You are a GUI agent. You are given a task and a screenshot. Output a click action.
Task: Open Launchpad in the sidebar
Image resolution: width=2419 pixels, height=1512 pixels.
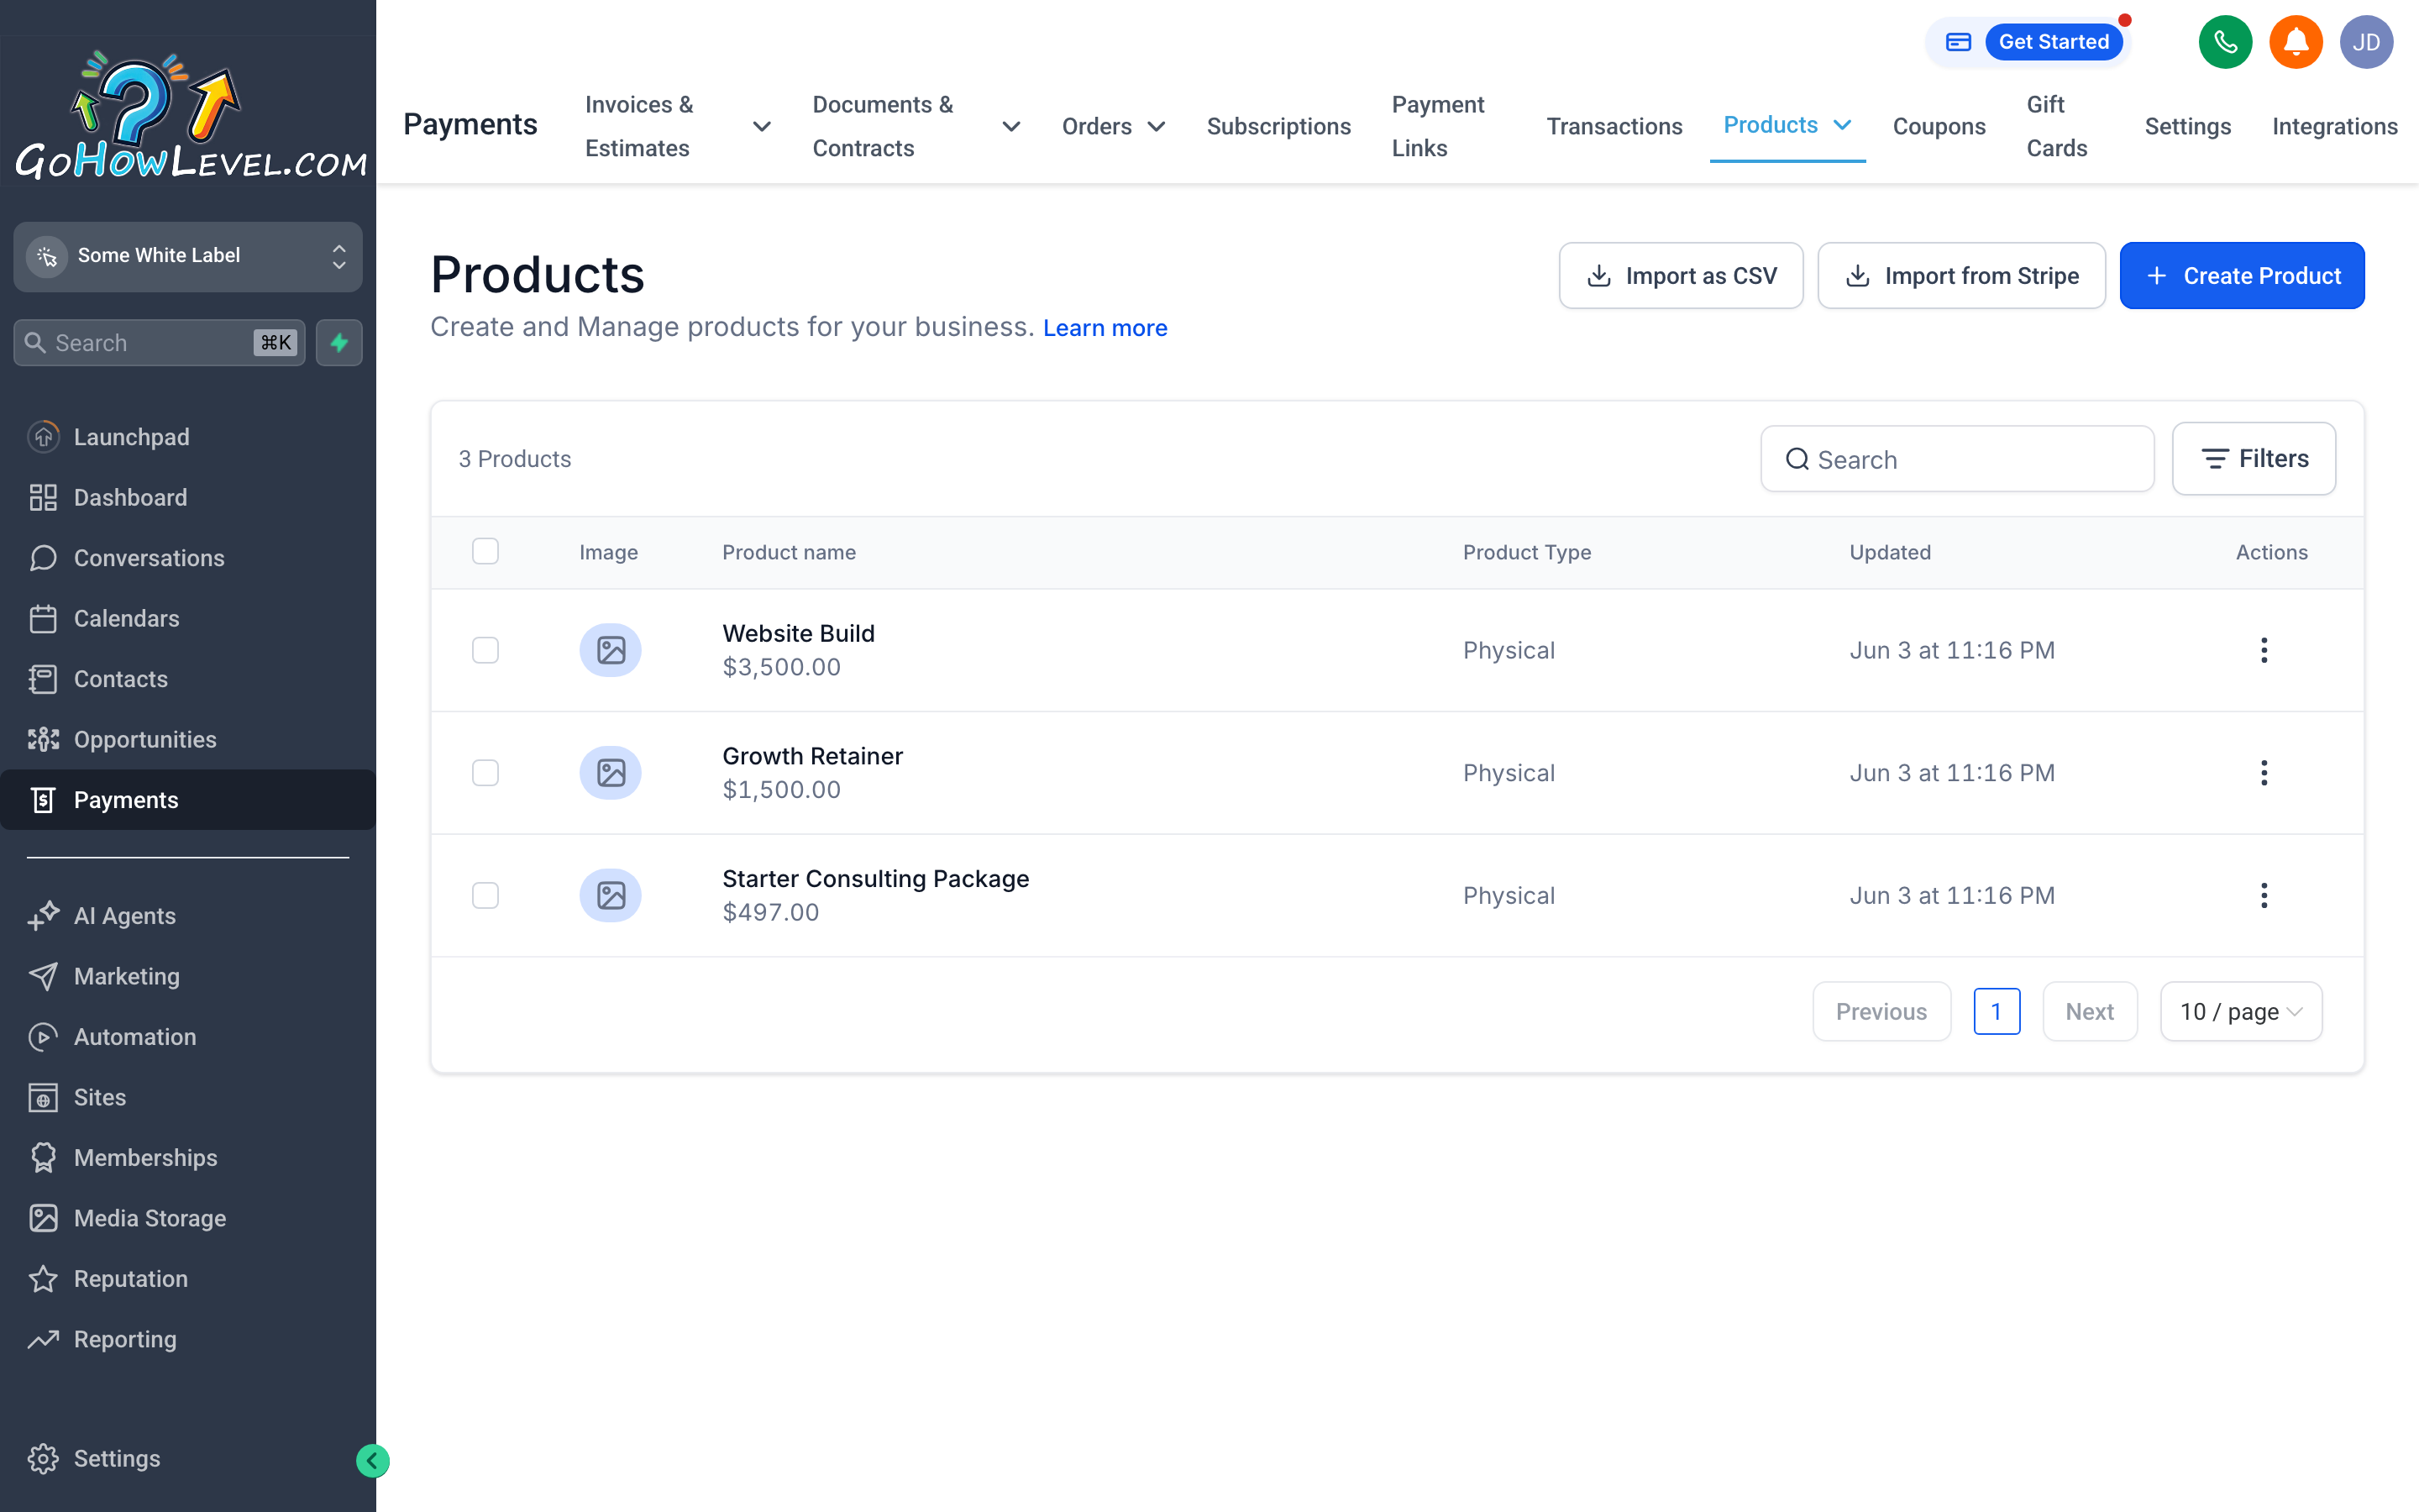(188, 437)
